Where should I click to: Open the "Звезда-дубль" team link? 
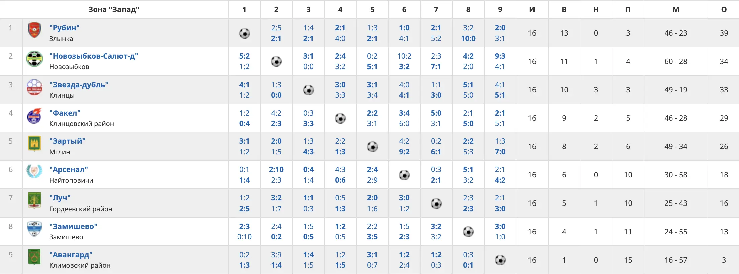coord(79,85)
